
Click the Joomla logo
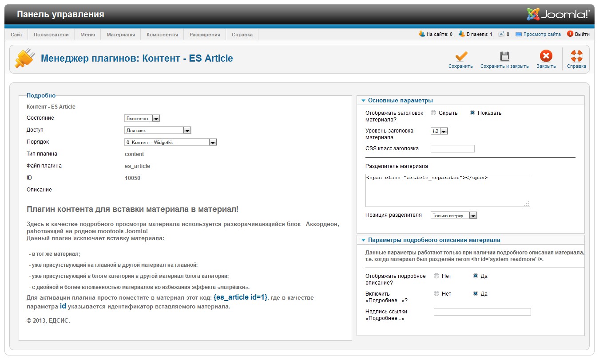(x=558, y=14)
